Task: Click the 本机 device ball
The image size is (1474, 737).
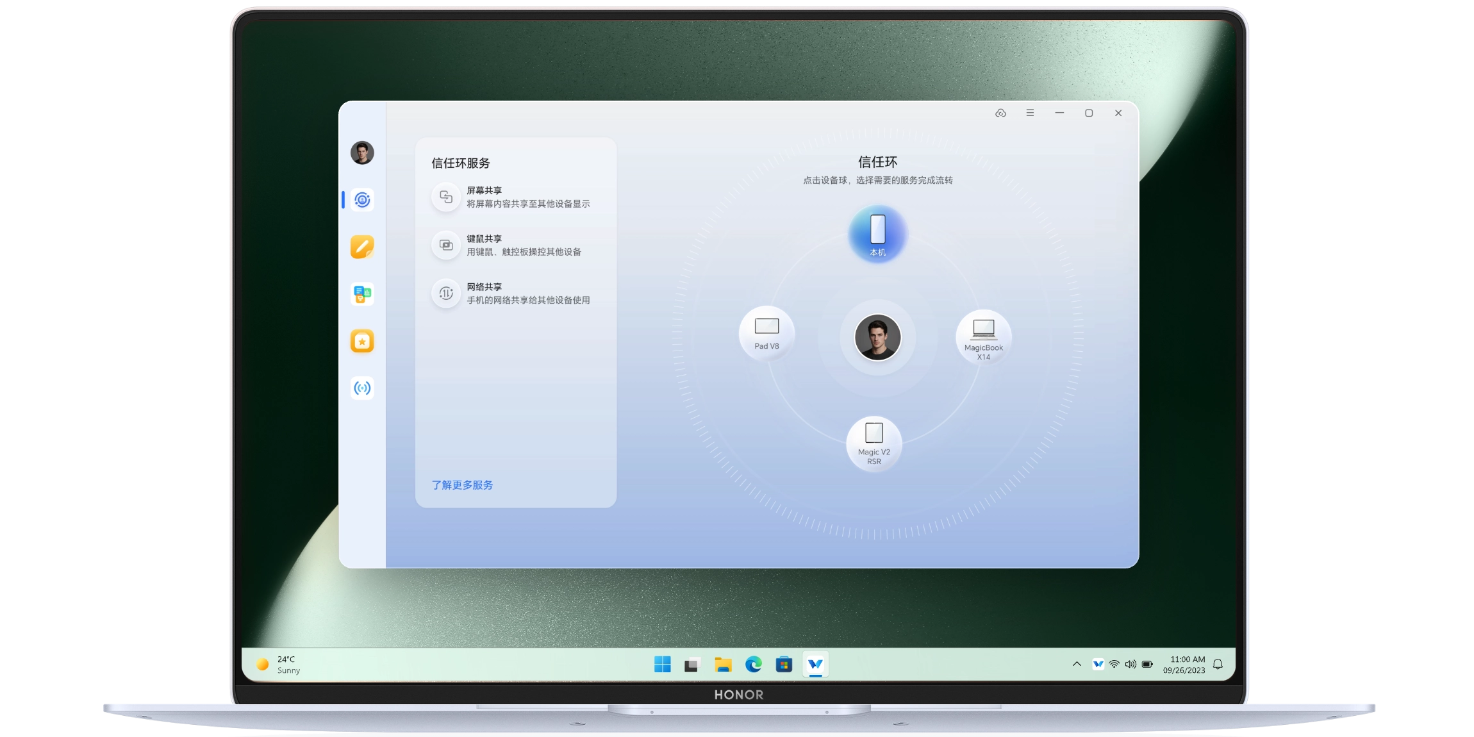Action: pos(877,234)
